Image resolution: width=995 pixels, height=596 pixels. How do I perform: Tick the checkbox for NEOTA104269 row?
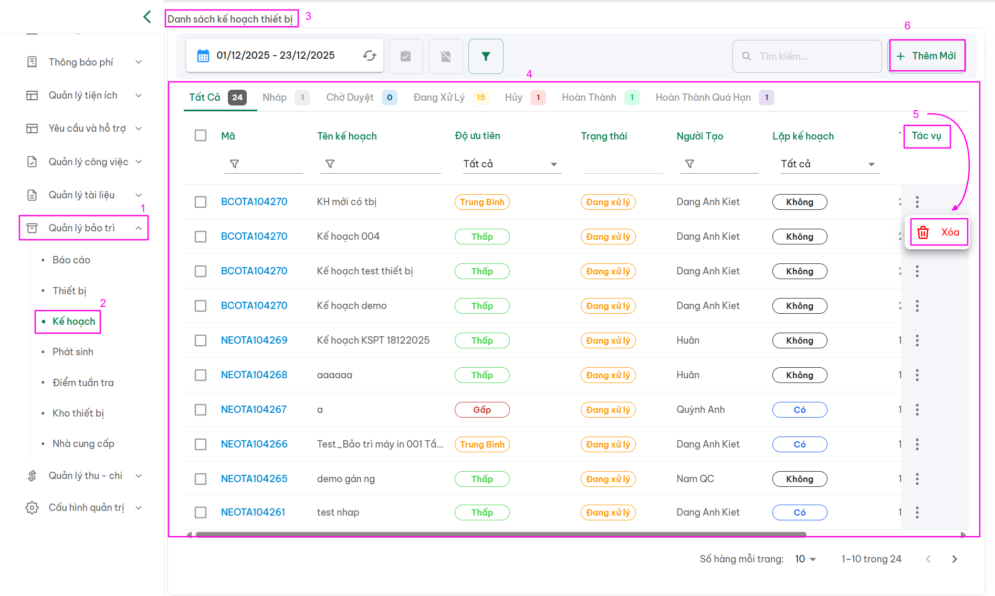tap(201, 340)
